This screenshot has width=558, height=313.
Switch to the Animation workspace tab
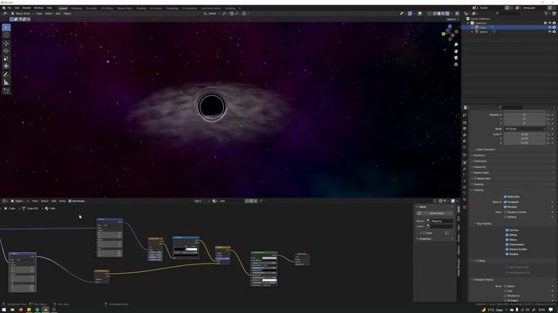point(156,8)
